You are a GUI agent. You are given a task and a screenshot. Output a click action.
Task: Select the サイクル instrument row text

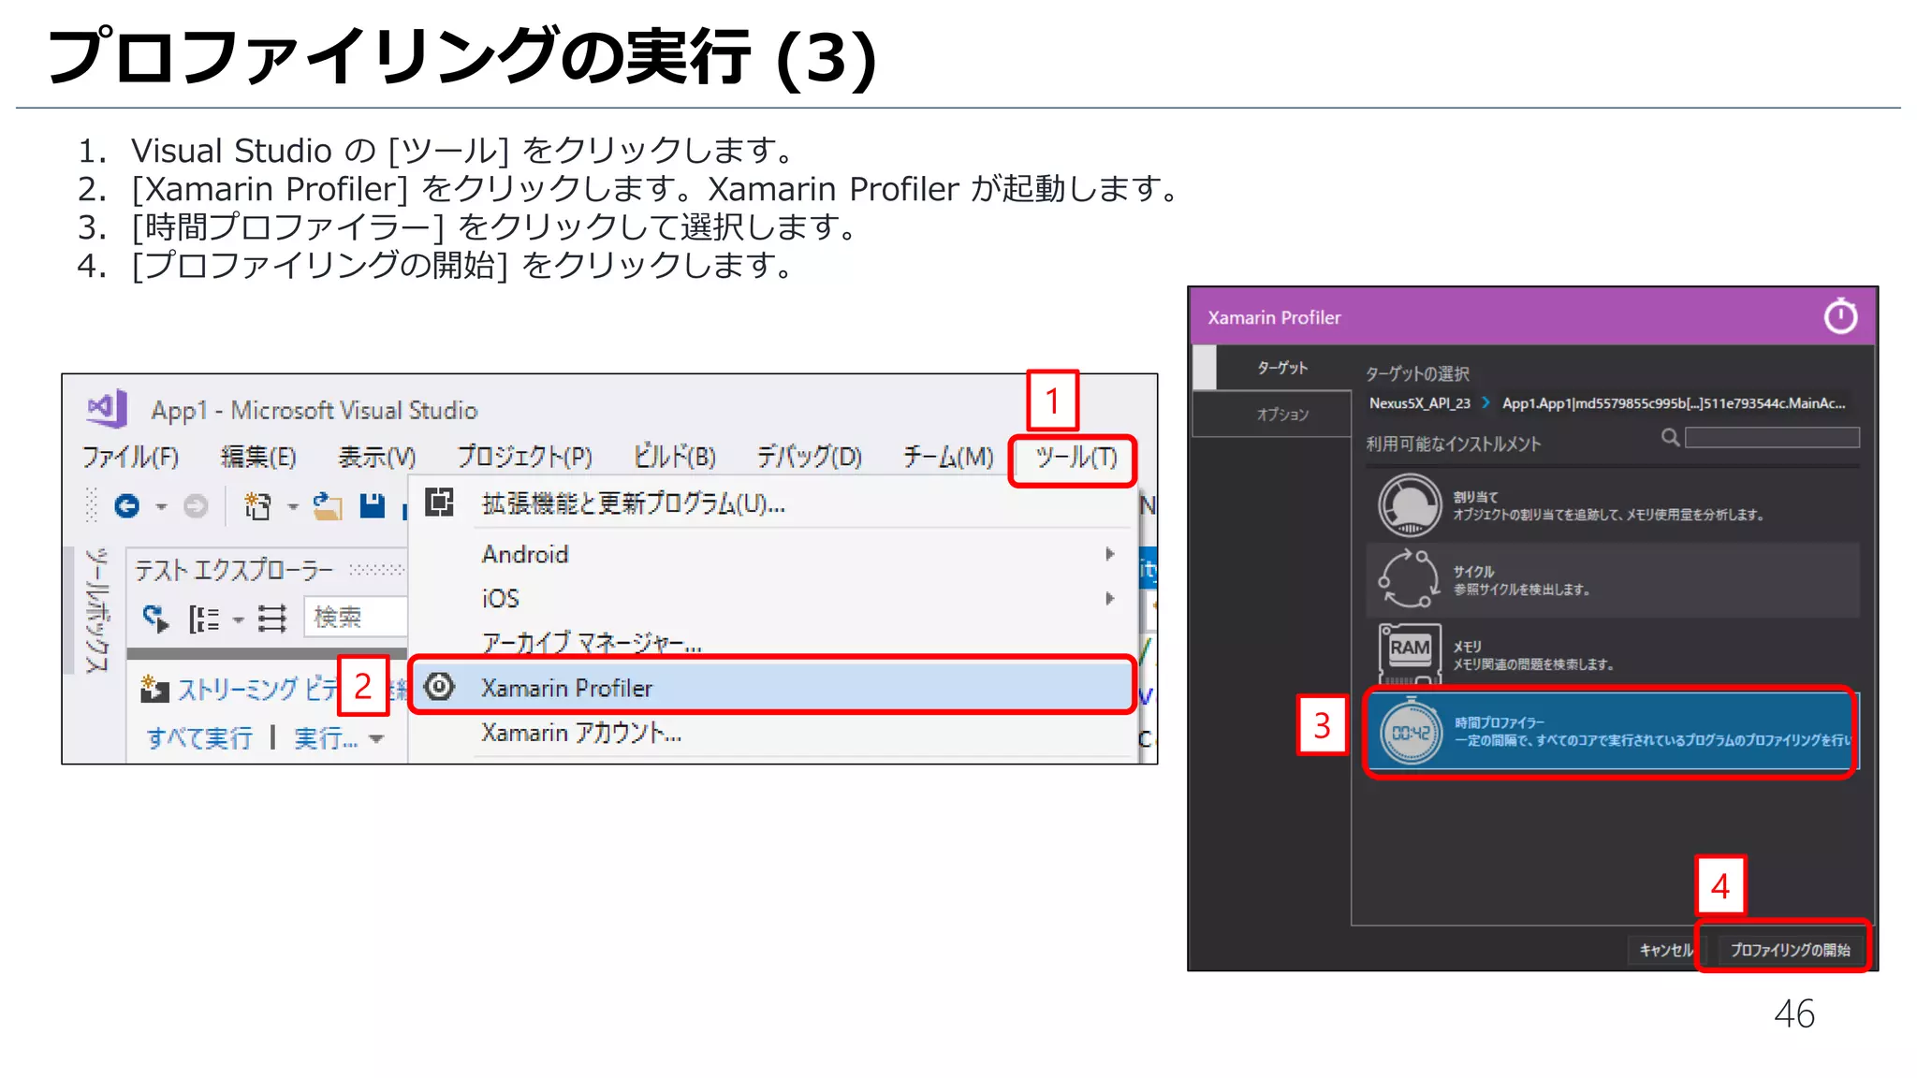tap(1521, 580)
